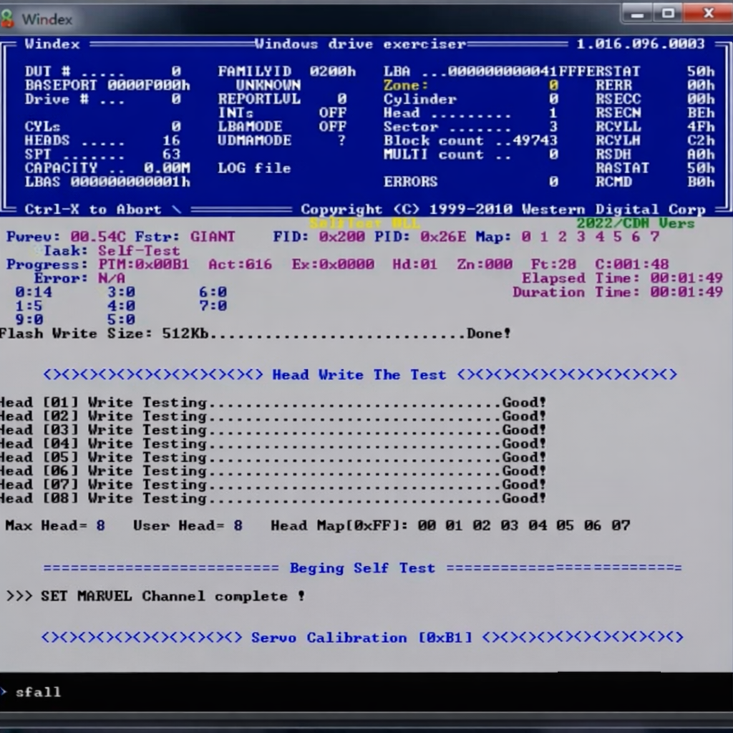Image resolution: width=733 pixels, height=733 pixels.
Task: Click the OFF value next to LBAMODE
Action: [x=332, y=127]
